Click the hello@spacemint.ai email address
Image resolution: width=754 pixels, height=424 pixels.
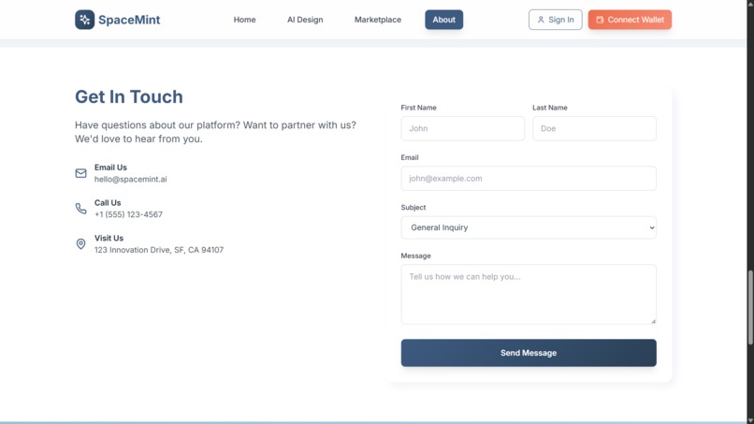[130, 179]
